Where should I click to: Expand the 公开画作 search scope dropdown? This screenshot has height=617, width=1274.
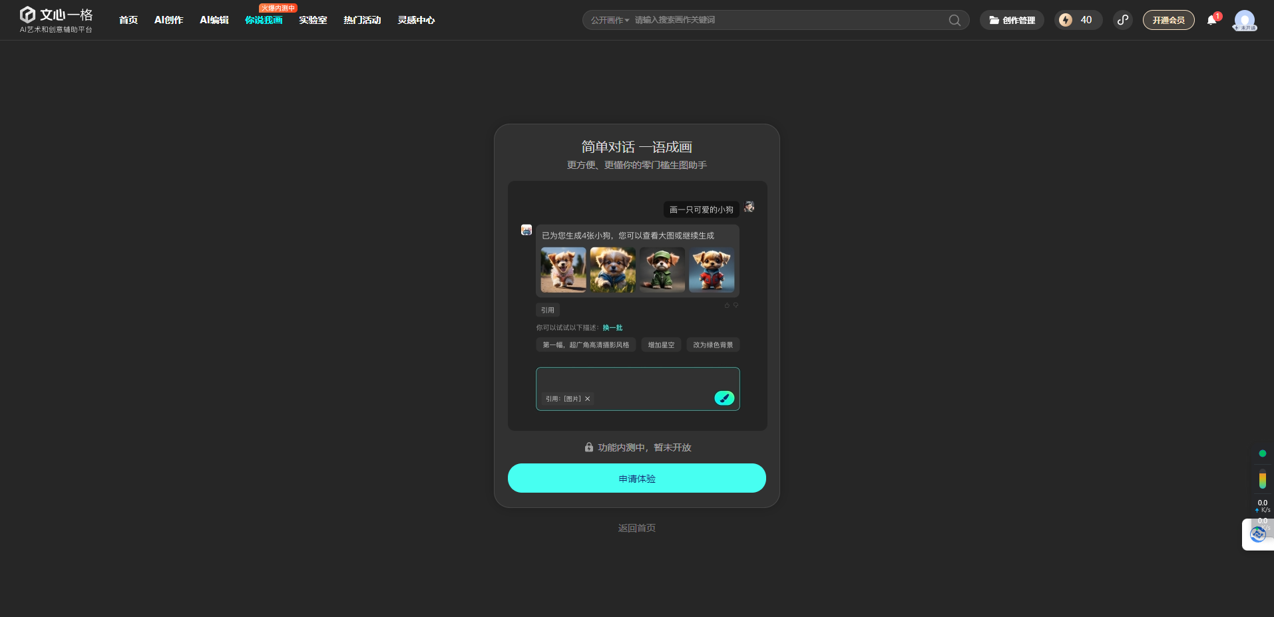(x=610, y=20)
